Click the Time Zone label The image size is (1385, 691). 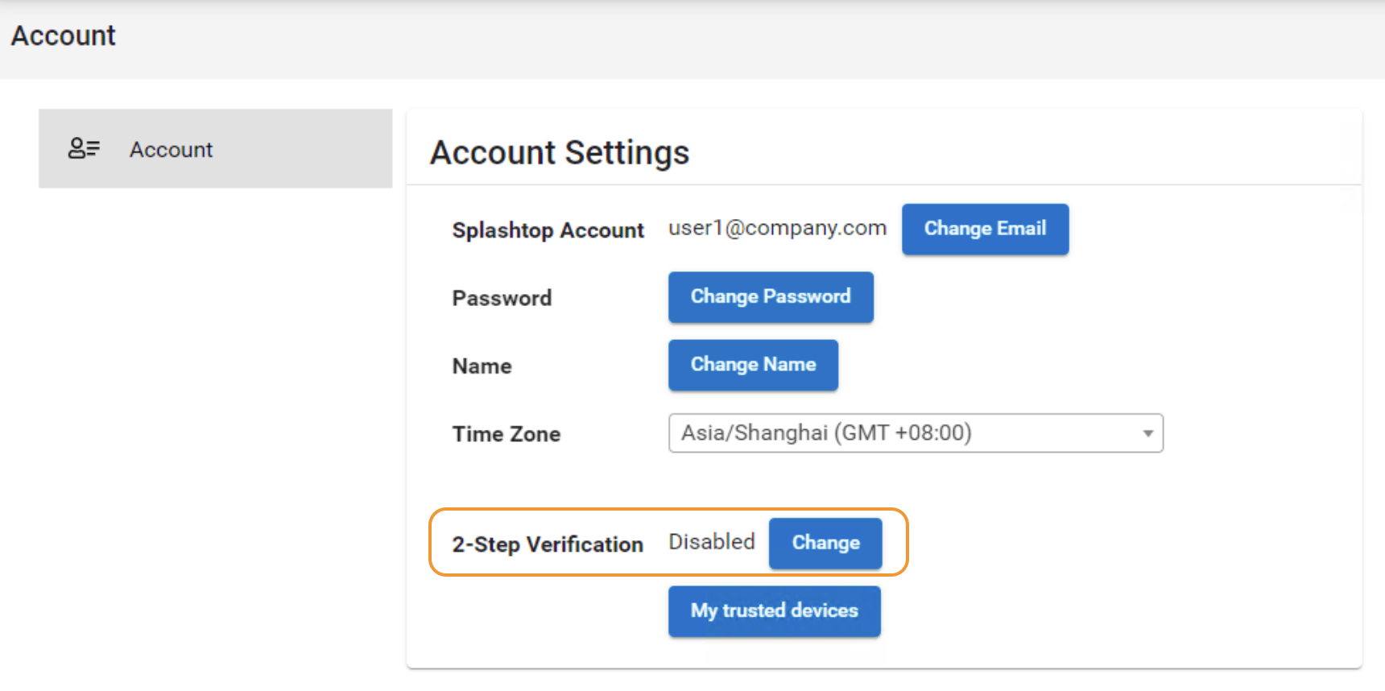(x=506, y=434)
